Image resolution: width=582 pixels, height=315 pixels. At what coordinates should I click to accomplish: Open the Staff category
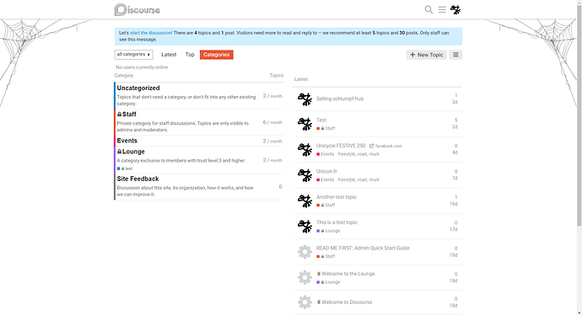[127, 115]
